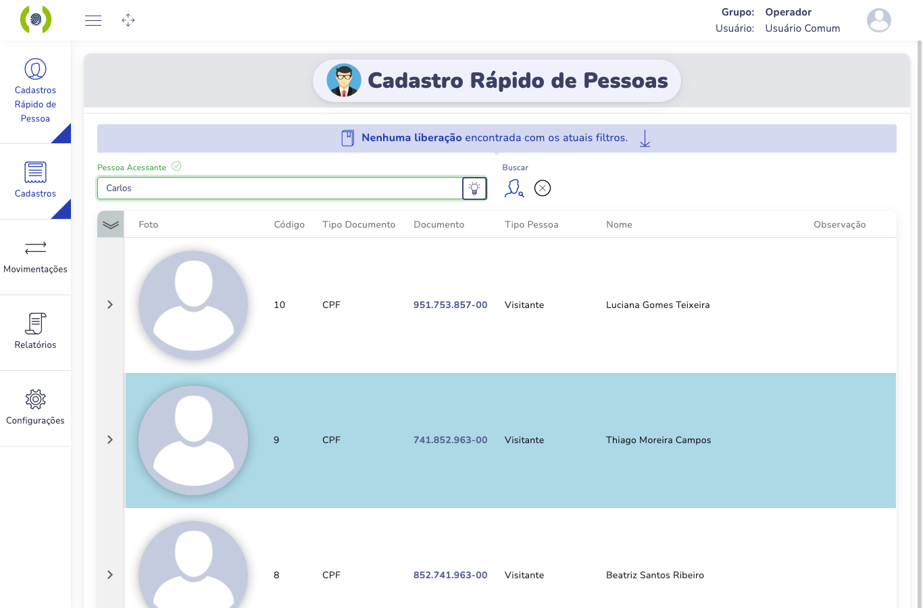Click Visitante in Luciana's row
The width and height of the screenshot is (923, 608).
click(x=524, y=305)
